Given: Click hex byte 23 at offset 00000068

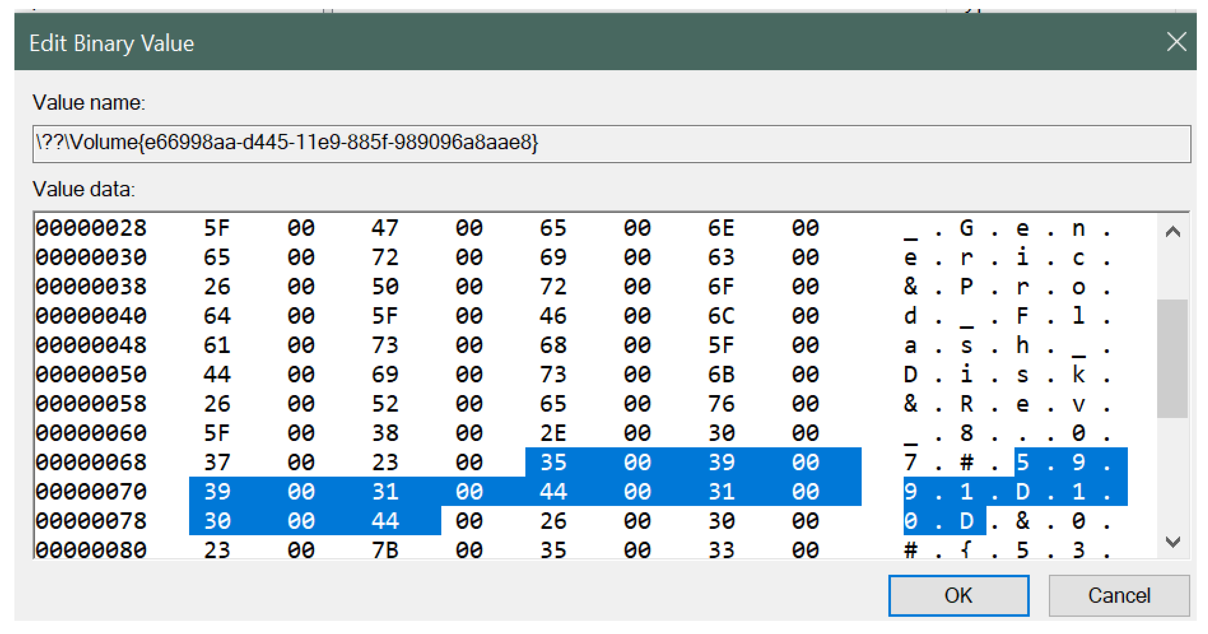Looking at the screenshot, I should tap(384, 462).
